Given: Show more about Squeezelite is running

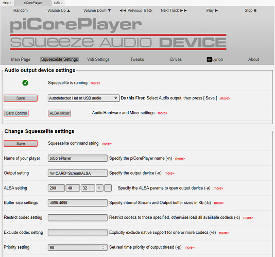Looking at the screenshot, I should [x=95, y=83].
